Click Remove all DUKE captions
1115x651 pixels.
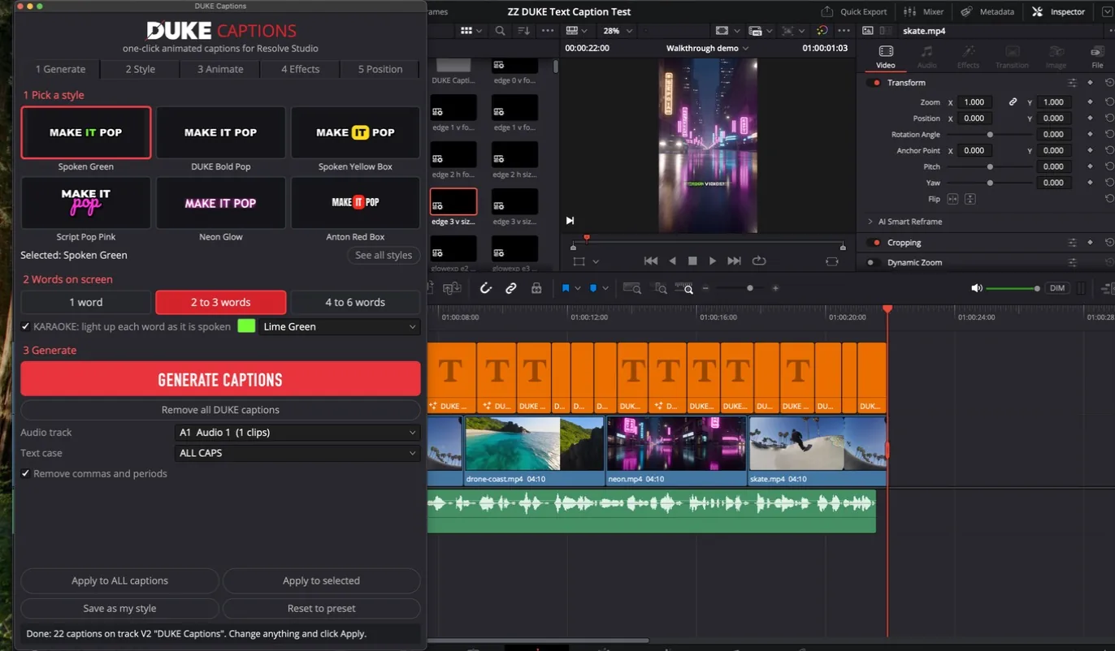coord(220,410)
